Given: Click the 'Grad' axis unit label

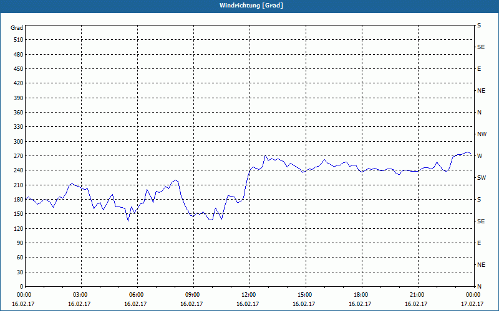Looking at the screenshot, I should click(17, 28).
